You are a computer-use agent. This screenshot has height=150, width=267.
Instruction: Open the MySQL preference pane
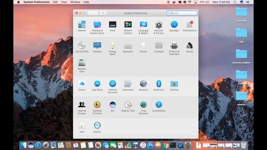(97, 127)
